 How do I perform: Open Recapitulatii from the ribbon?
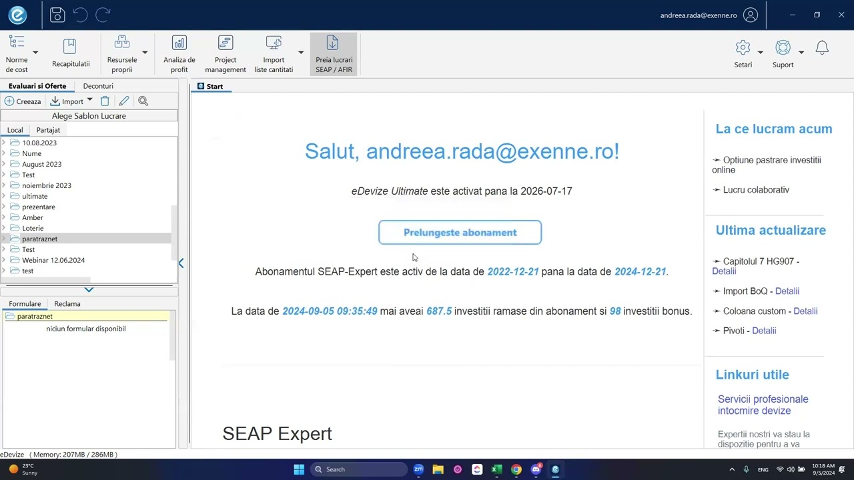point(71,54)
